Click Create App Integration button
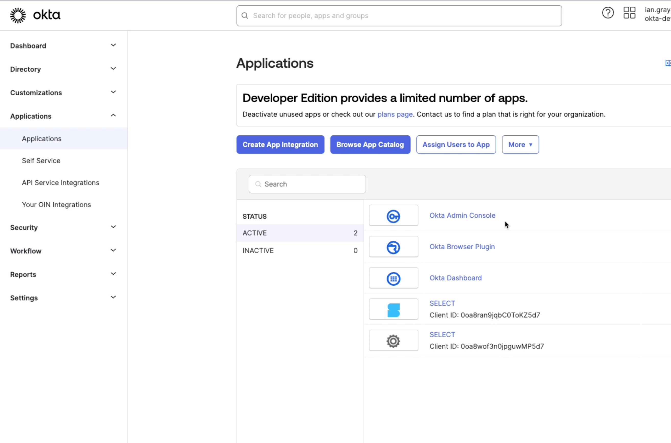 coord(280,145)
